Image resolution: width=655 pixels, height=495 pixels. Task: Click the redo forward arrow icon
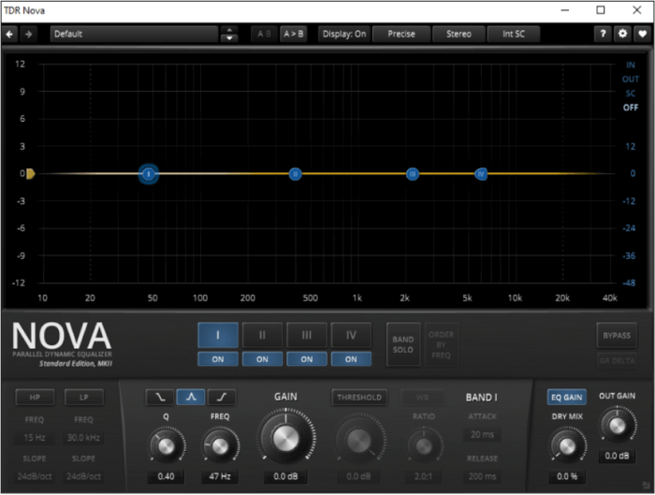(x=28, y=35)
